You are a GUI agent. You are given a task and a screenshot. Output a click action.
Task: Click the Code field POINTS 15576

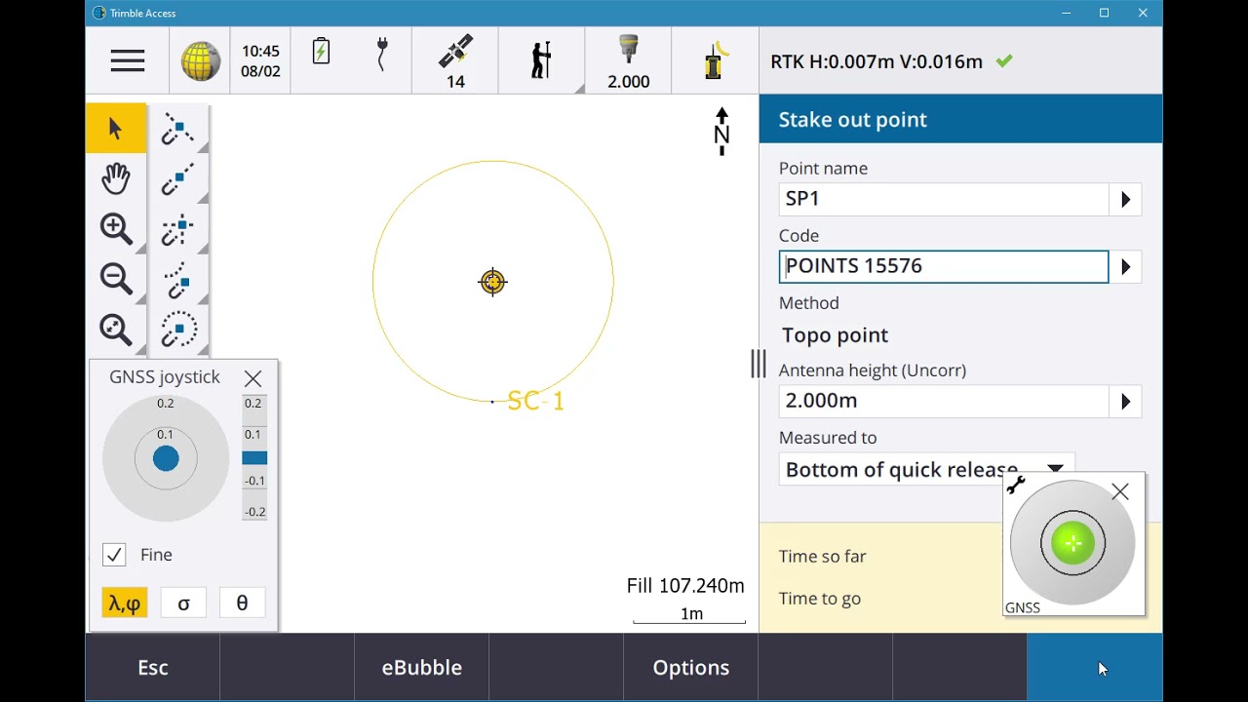click(x=944, y=267)
